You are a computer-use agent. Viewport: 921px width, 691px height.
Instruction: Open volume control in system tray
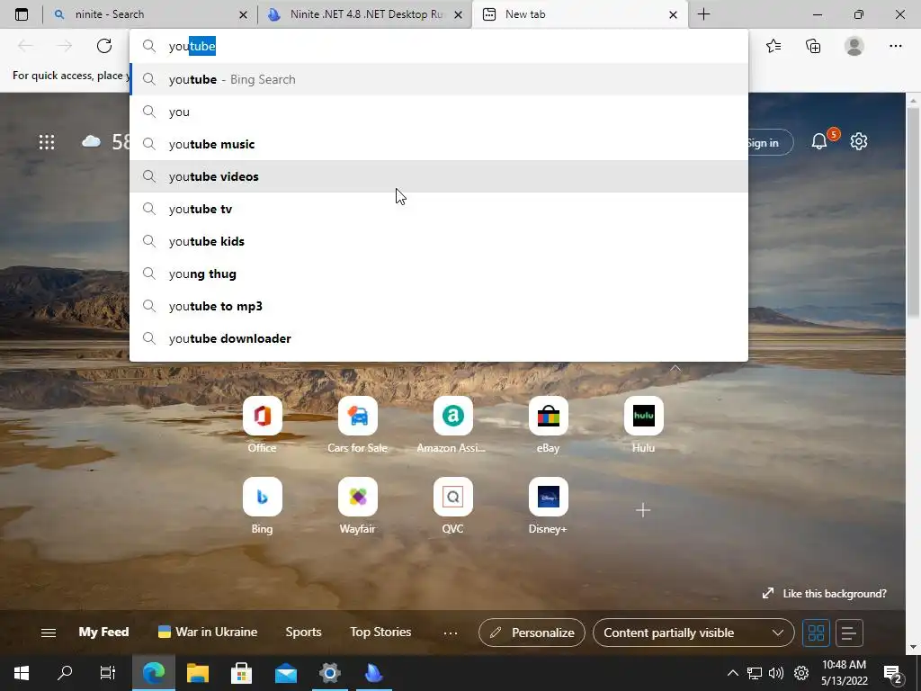(776, 673)
